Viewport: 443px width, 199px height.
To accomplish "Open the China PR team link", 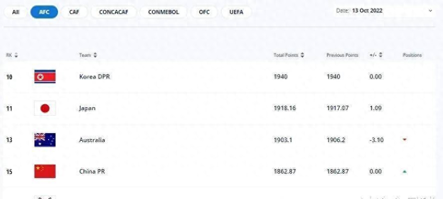I will click(x=92, y=172).
